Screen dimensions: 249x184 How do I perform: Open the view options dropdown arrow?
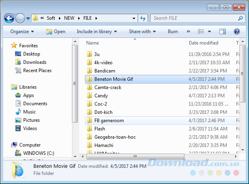click(x=209, y=32)
